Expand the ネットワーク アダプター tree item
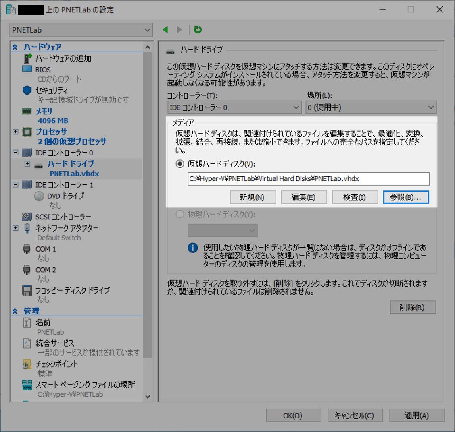Image resolution: width=455 pixels, height=432 pixels. pos(15,228)
